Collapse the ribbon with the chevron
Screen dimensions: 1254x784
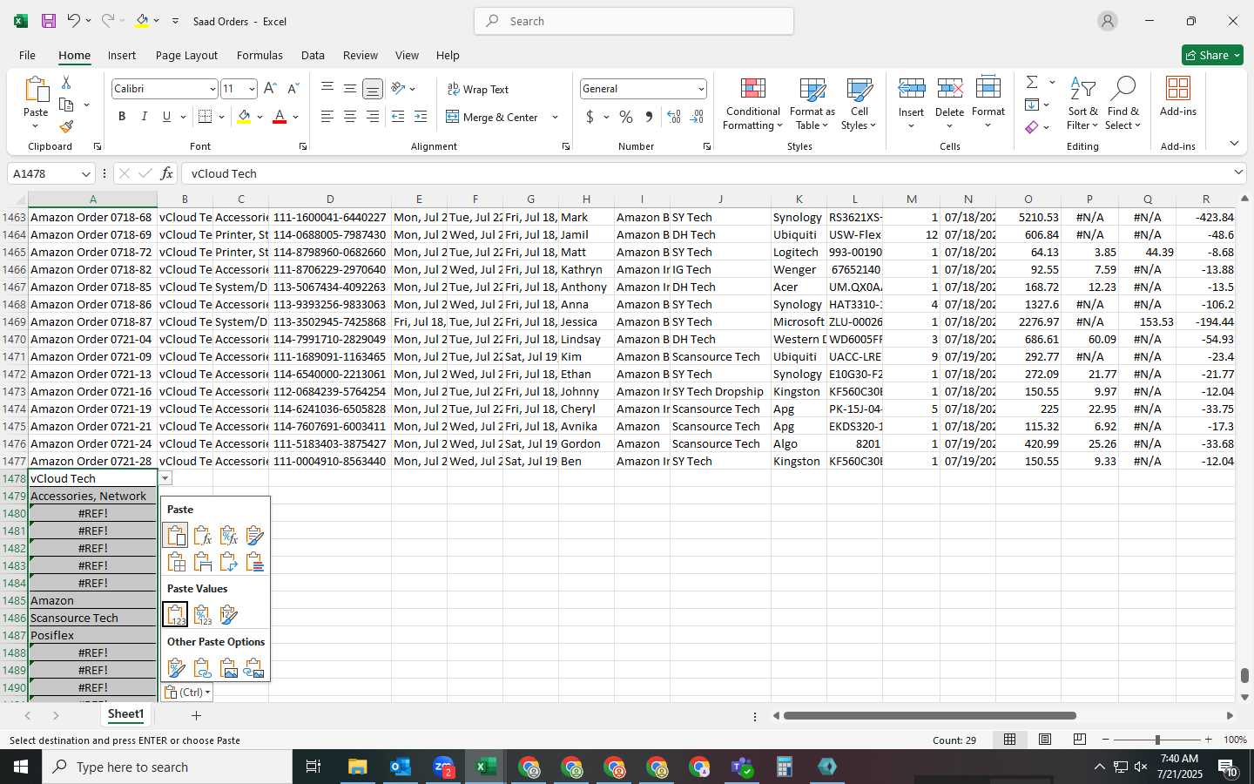click(x=1234, y=143)
